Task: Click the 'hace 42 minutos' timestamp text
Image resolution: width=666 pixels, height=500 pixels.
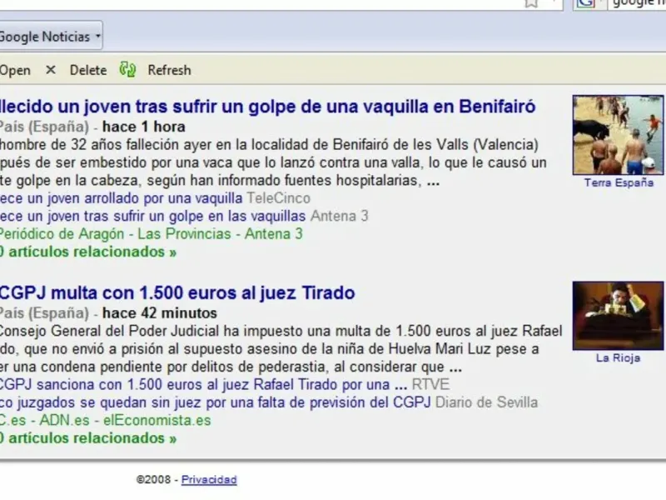Action: [160, 313]
